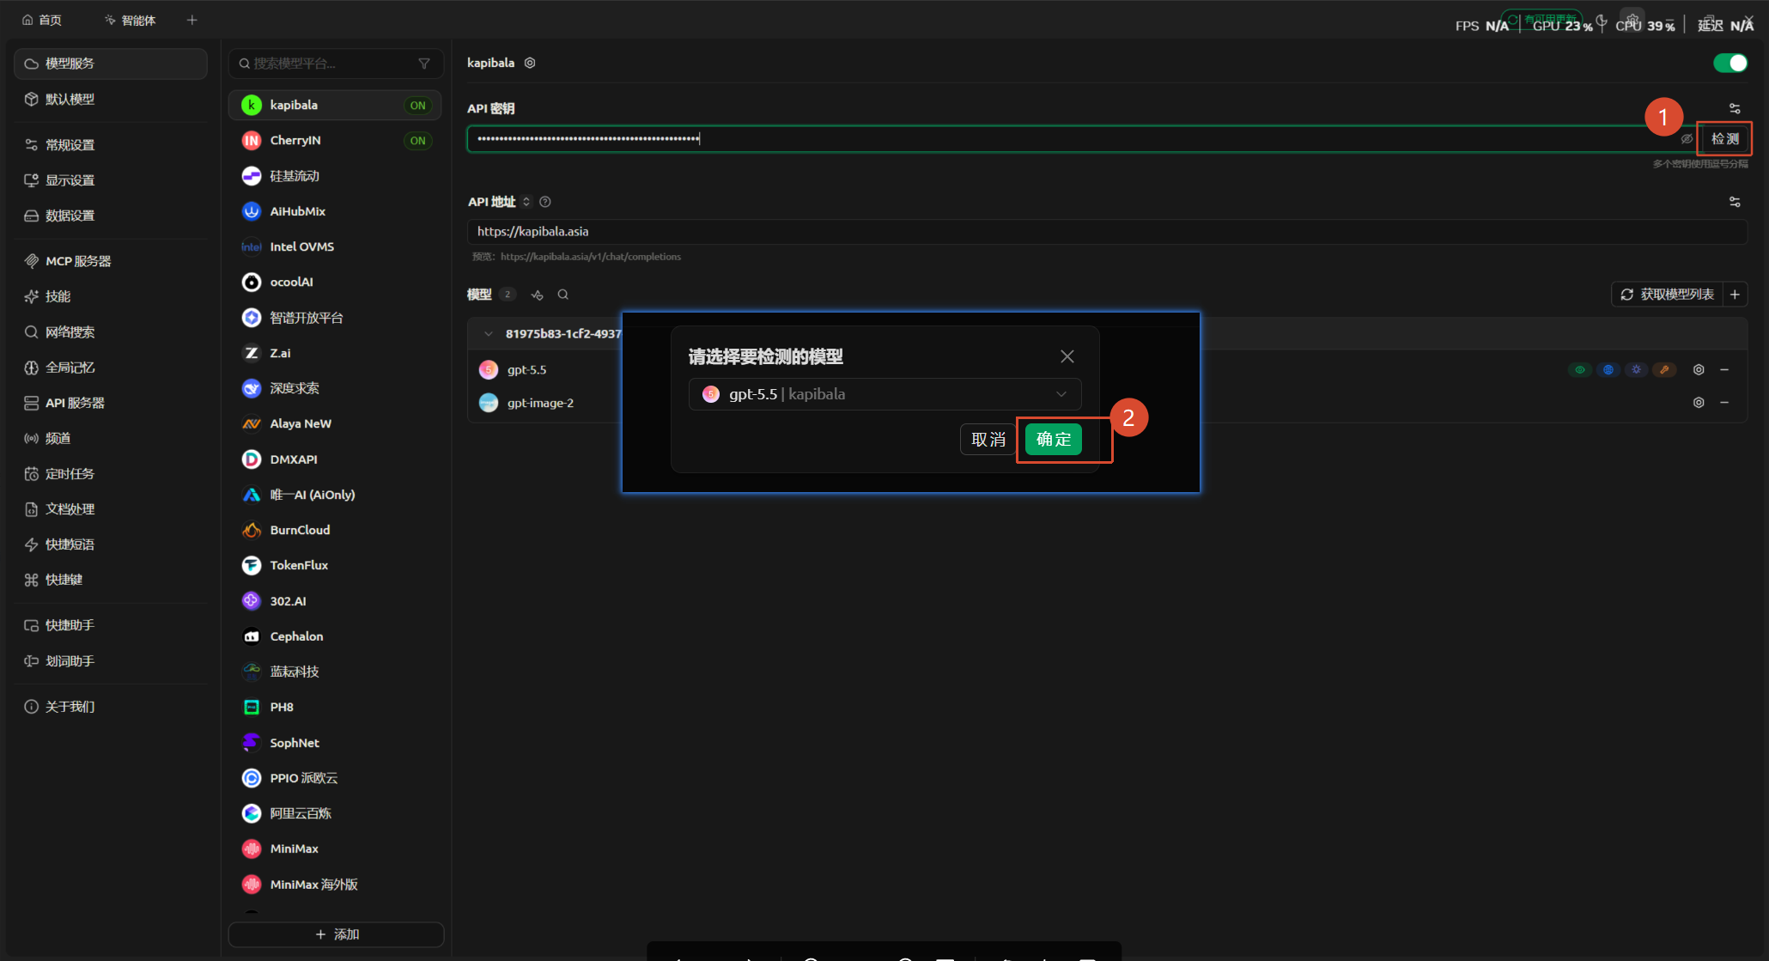Click the 确定 button in dialog

click(x=1054, y=440)
